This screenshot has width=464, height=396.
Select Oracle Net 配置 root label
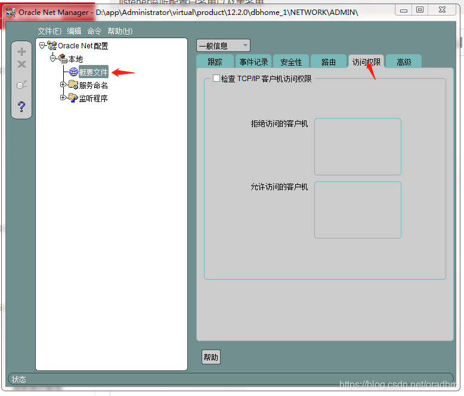point(83,45)
